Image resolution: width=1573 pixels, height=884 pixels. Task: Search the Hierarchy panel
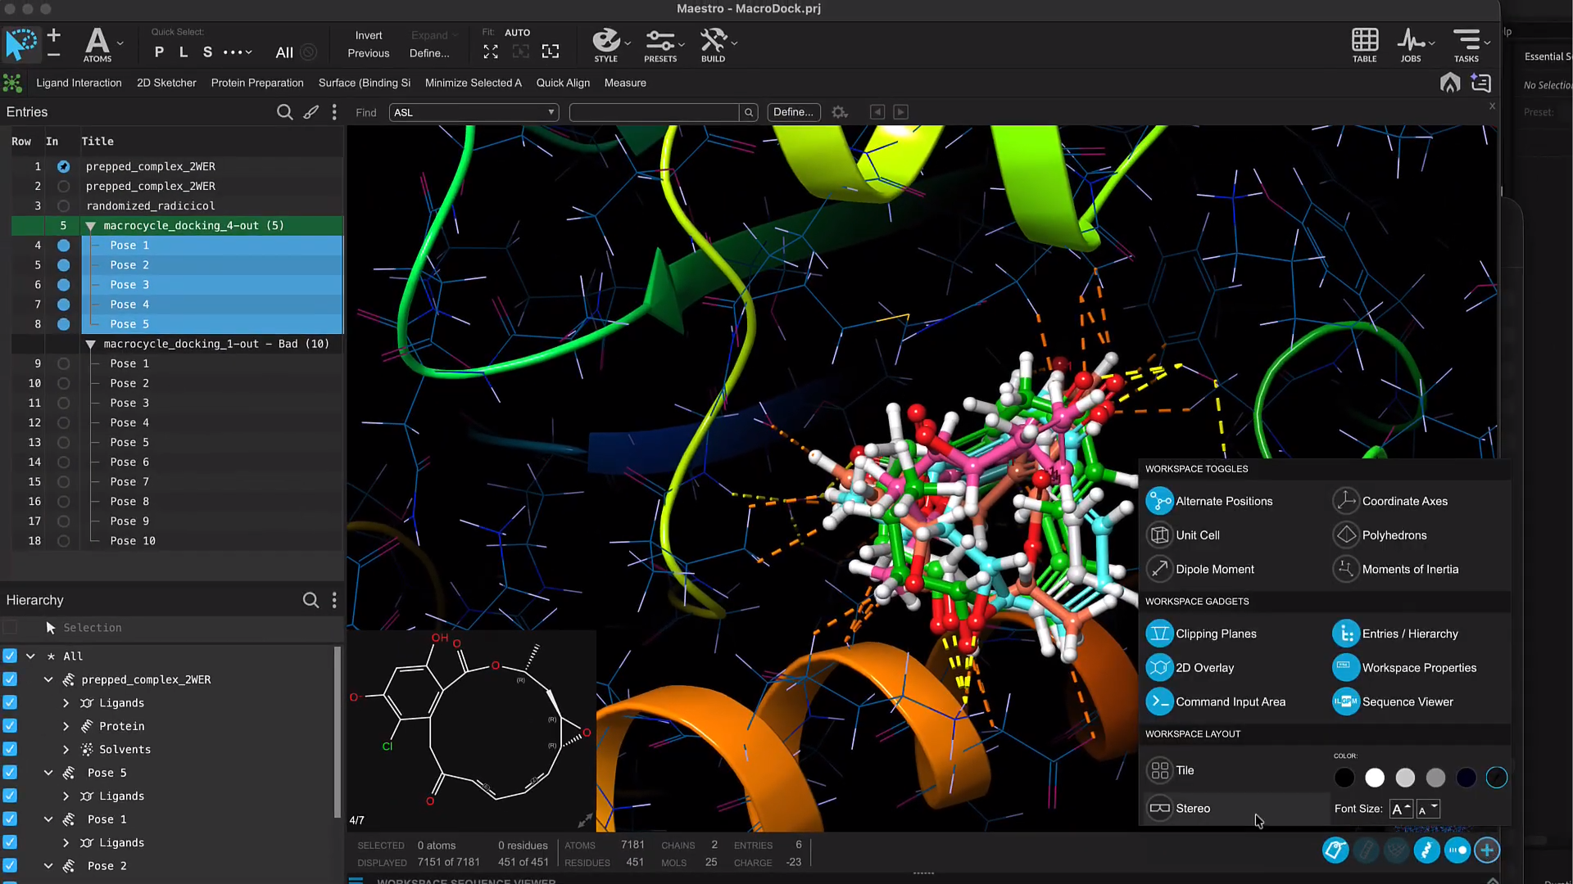pos(311,600)
